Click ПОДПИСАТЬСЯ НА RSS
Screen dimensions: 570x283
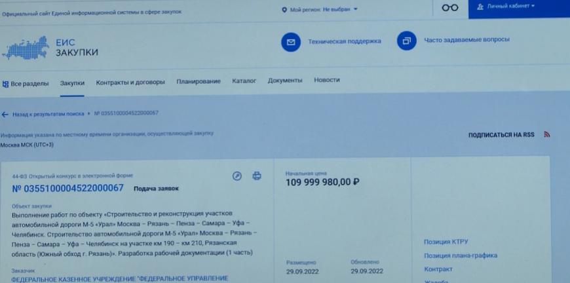501,135
